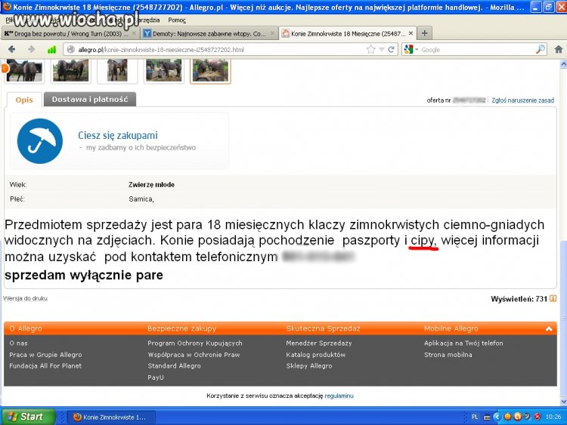The width and height of the screenshot is (567, 425).
Task: Open Menedżer Sprzedaży link
Action: (x=319, y=343)
